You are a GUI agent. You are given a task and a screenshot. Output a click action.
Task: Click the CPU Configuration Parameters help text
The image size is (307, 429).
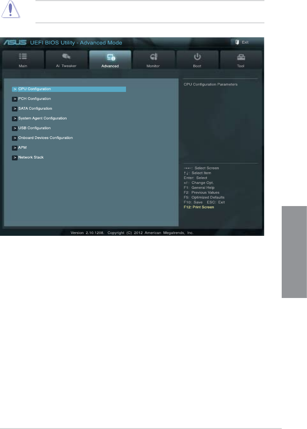point(210,84)
